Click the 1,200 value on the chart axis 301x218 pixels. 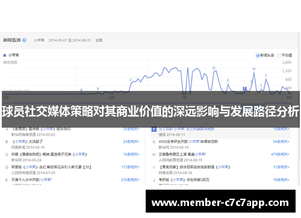point(287,71)
